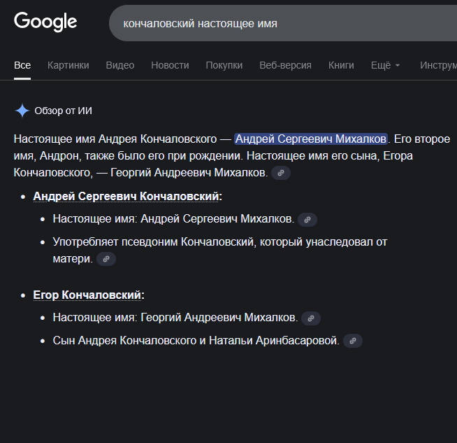Expand the 'Ещё' dropdown menu
457x443 pixels.
tap(385, 65)
